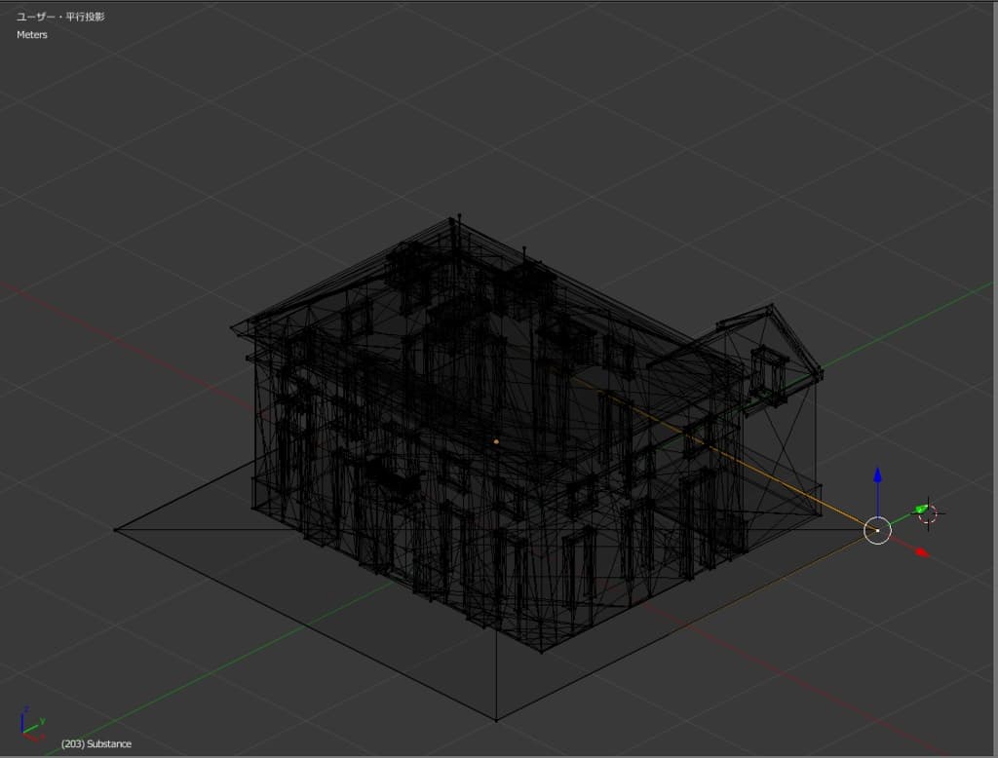The width and height of the screenshot is (998, 758).
Task: Click the blue Z-axis arrow of the gizmo
Action: coord(878,476)
